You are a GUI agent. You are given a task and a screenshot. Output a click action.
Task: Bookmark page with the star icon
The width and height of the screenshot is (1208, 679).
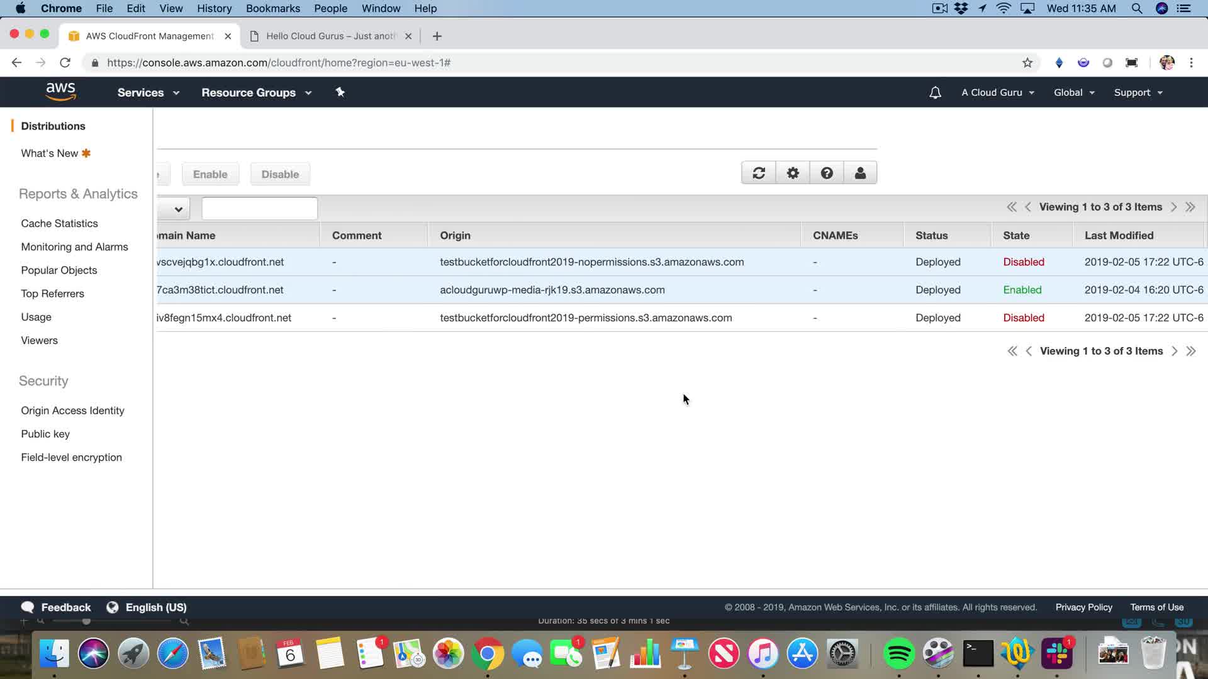[1027, 63]
